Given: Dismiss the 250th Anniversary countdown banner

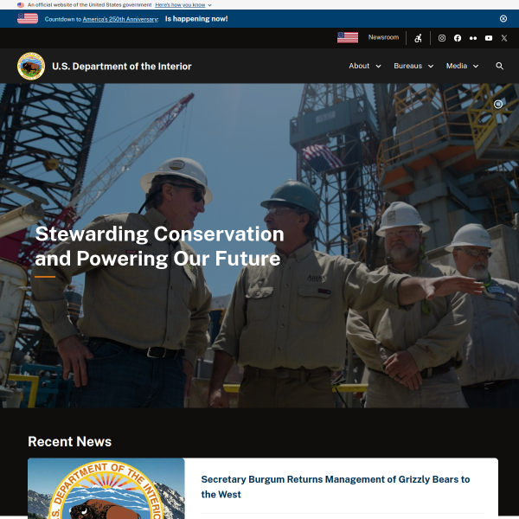Looking at the screenshot, I should (503, 18).
